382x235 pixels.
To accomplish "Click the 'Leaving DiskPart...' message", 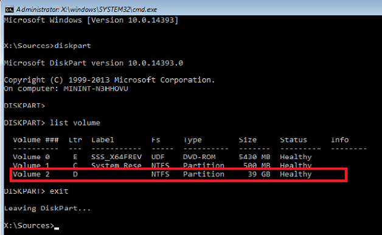I will pyautogui.click(x=47, y=208).
